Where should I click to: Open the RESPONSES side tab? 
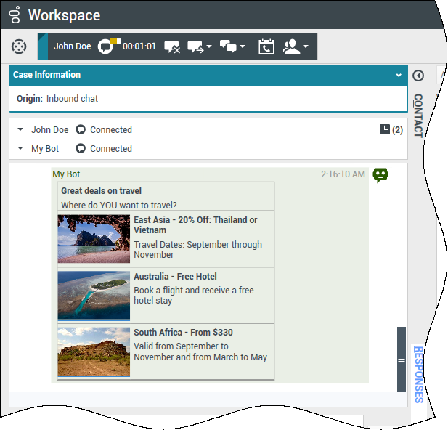click(418, 373)
